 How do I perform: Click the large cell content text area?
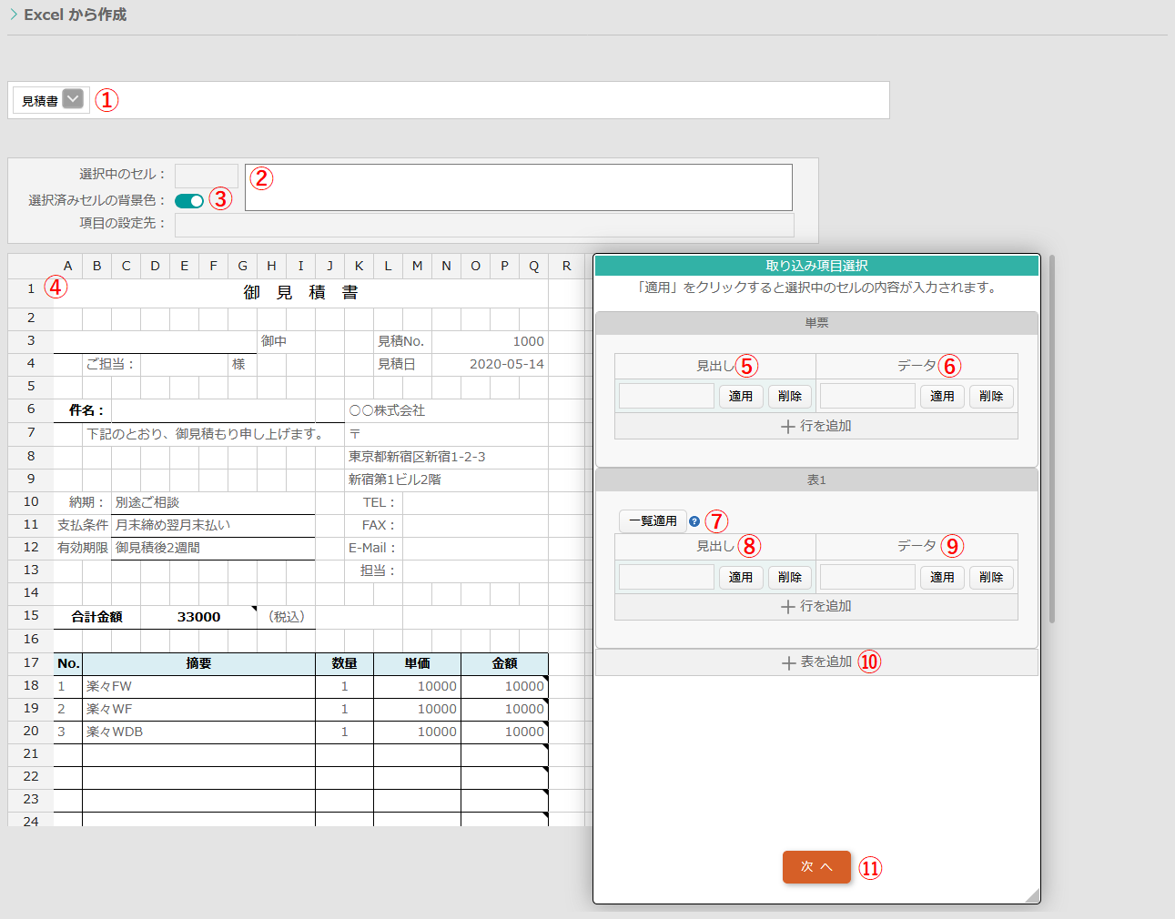click(519, 187)
